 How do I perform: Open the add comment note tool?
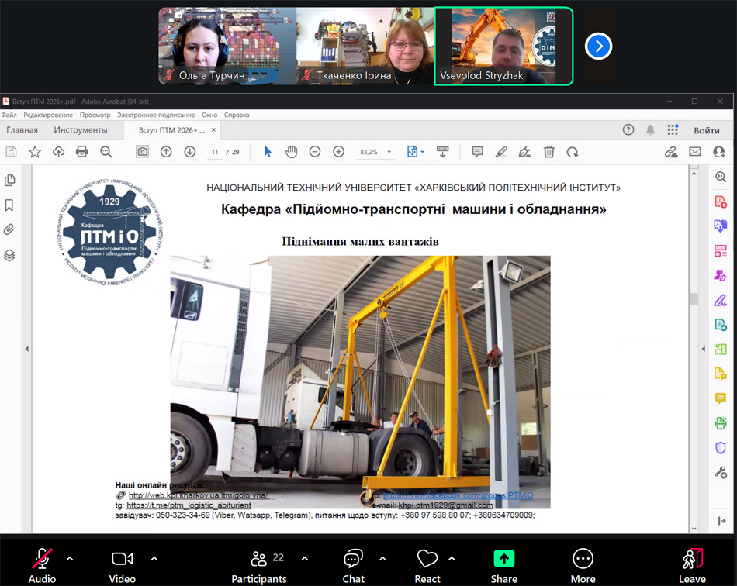(477, 152)
